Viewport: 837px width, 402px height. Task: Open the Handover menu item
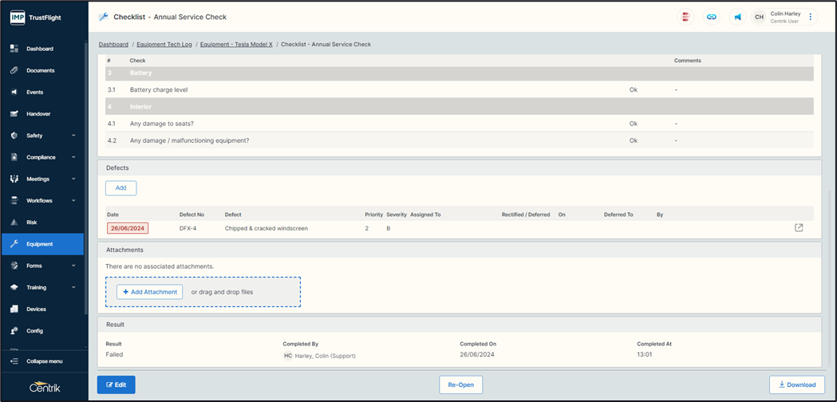tap(38, 114)
